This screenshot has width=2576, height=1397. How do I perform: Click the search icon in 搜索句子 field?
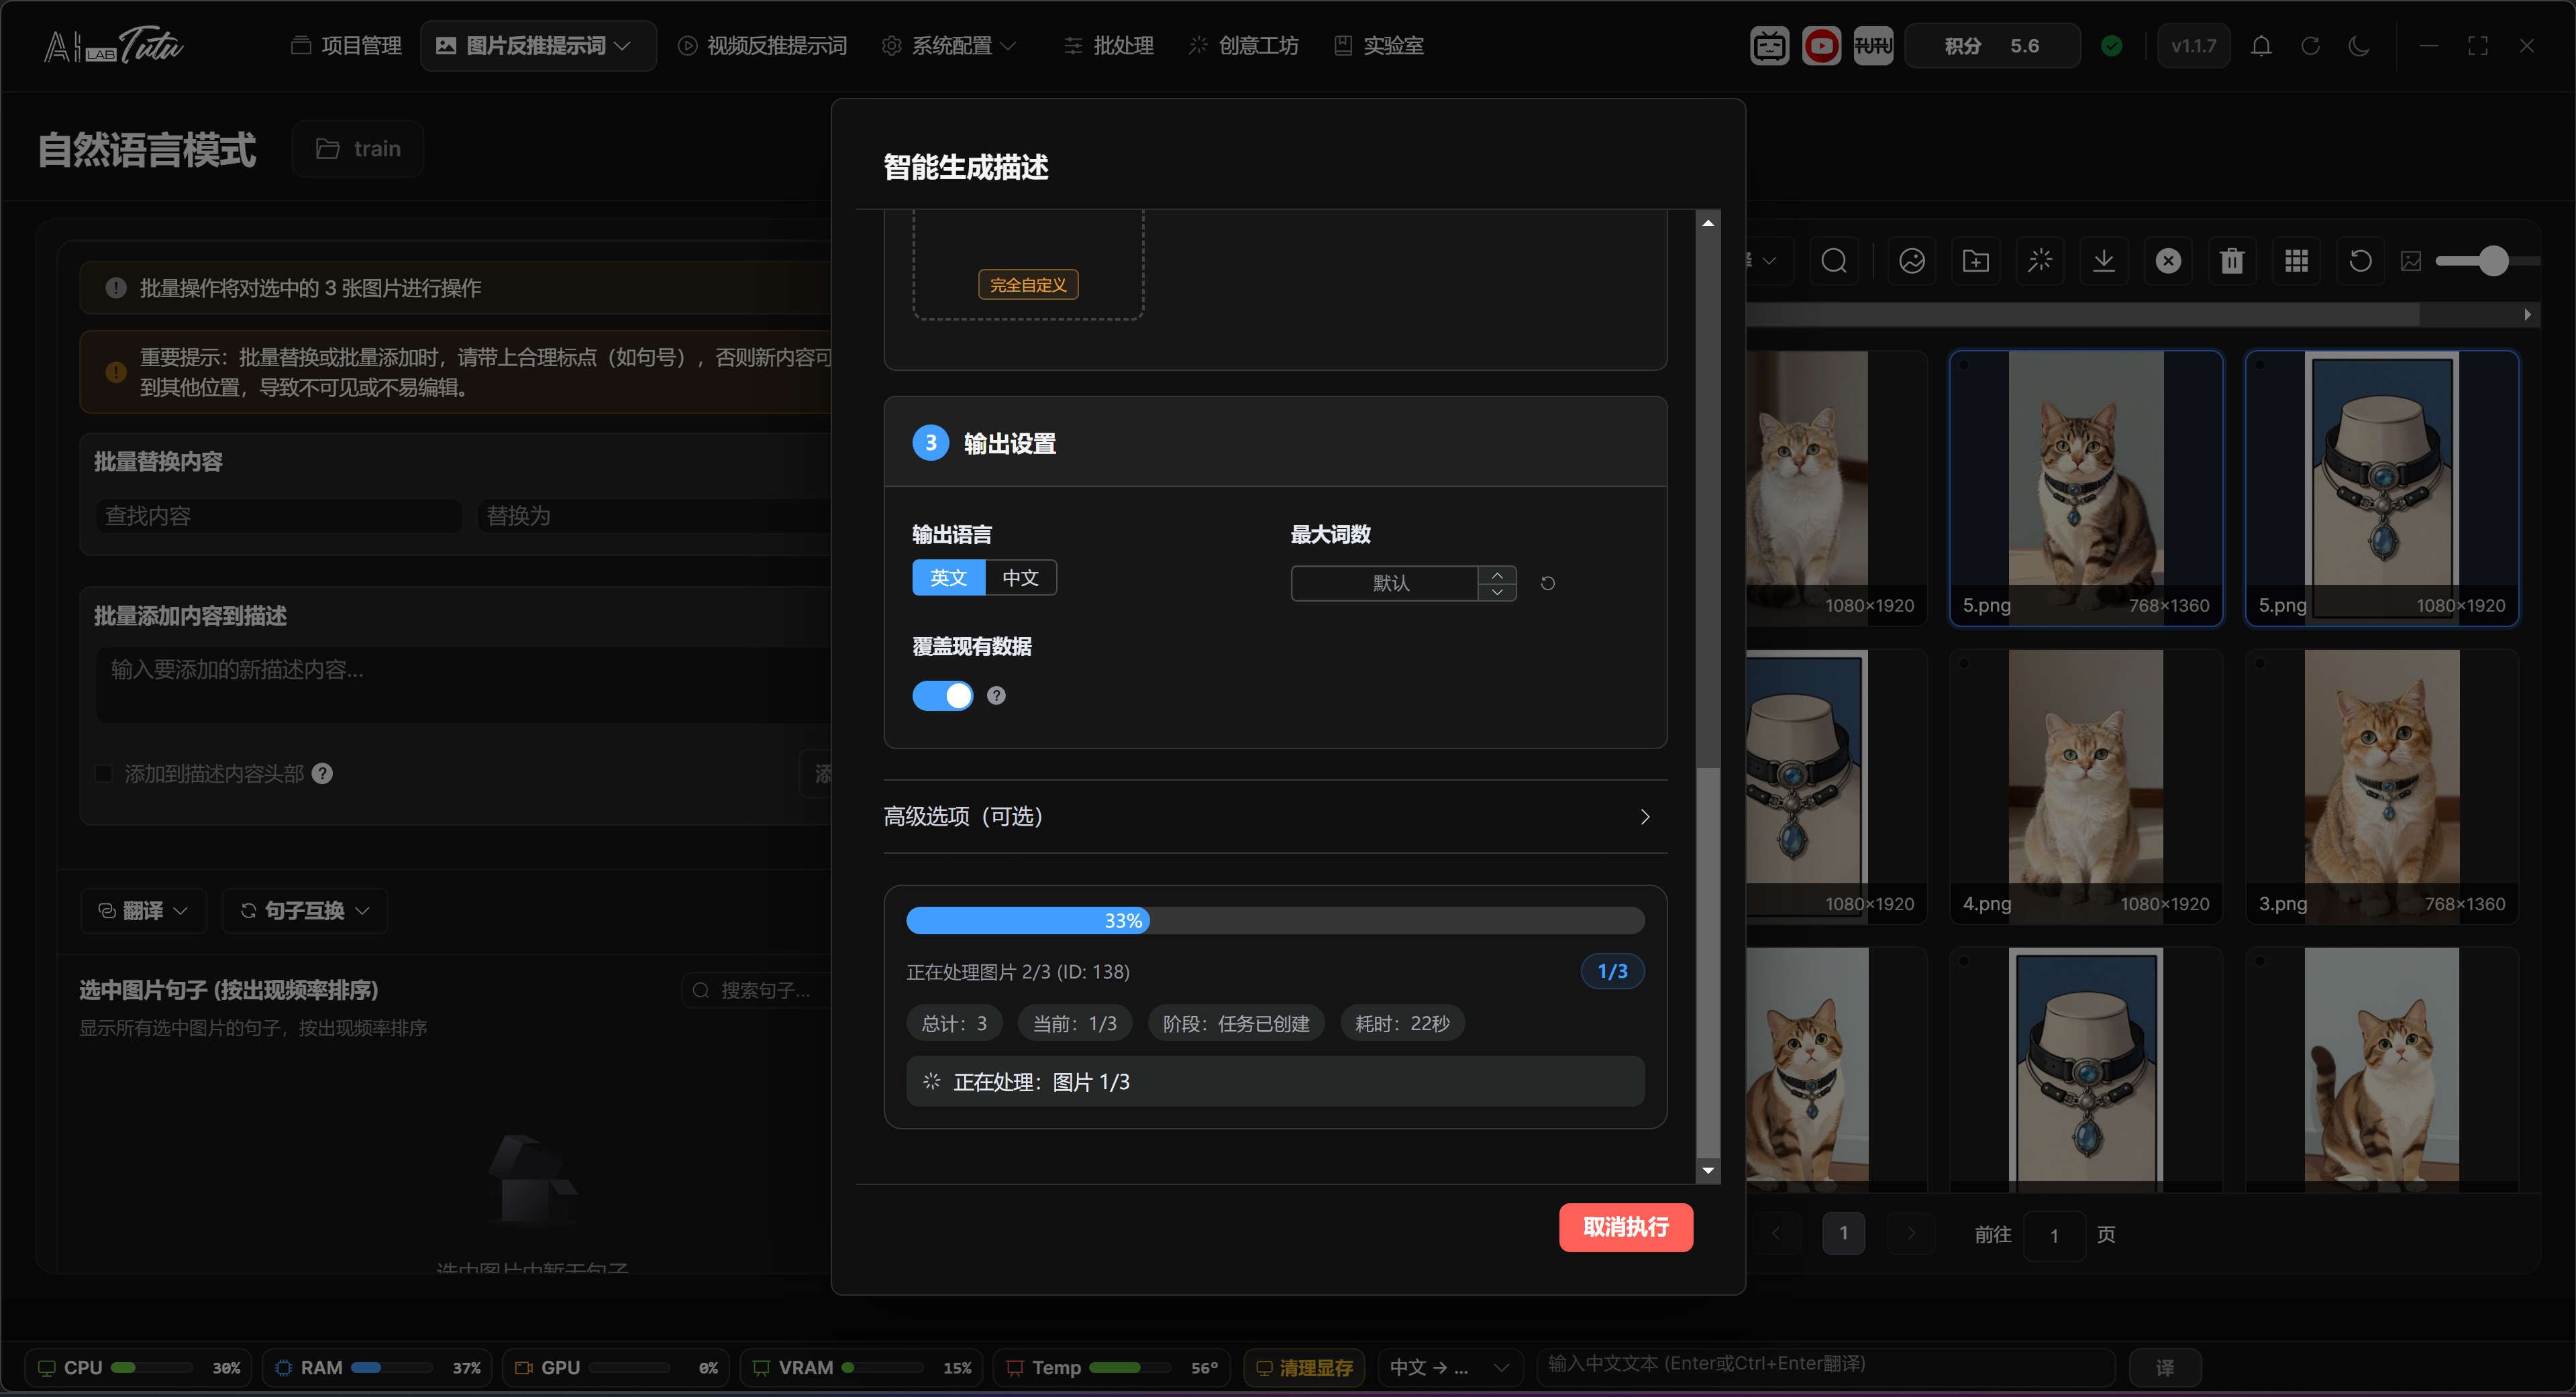pos(701,991)
